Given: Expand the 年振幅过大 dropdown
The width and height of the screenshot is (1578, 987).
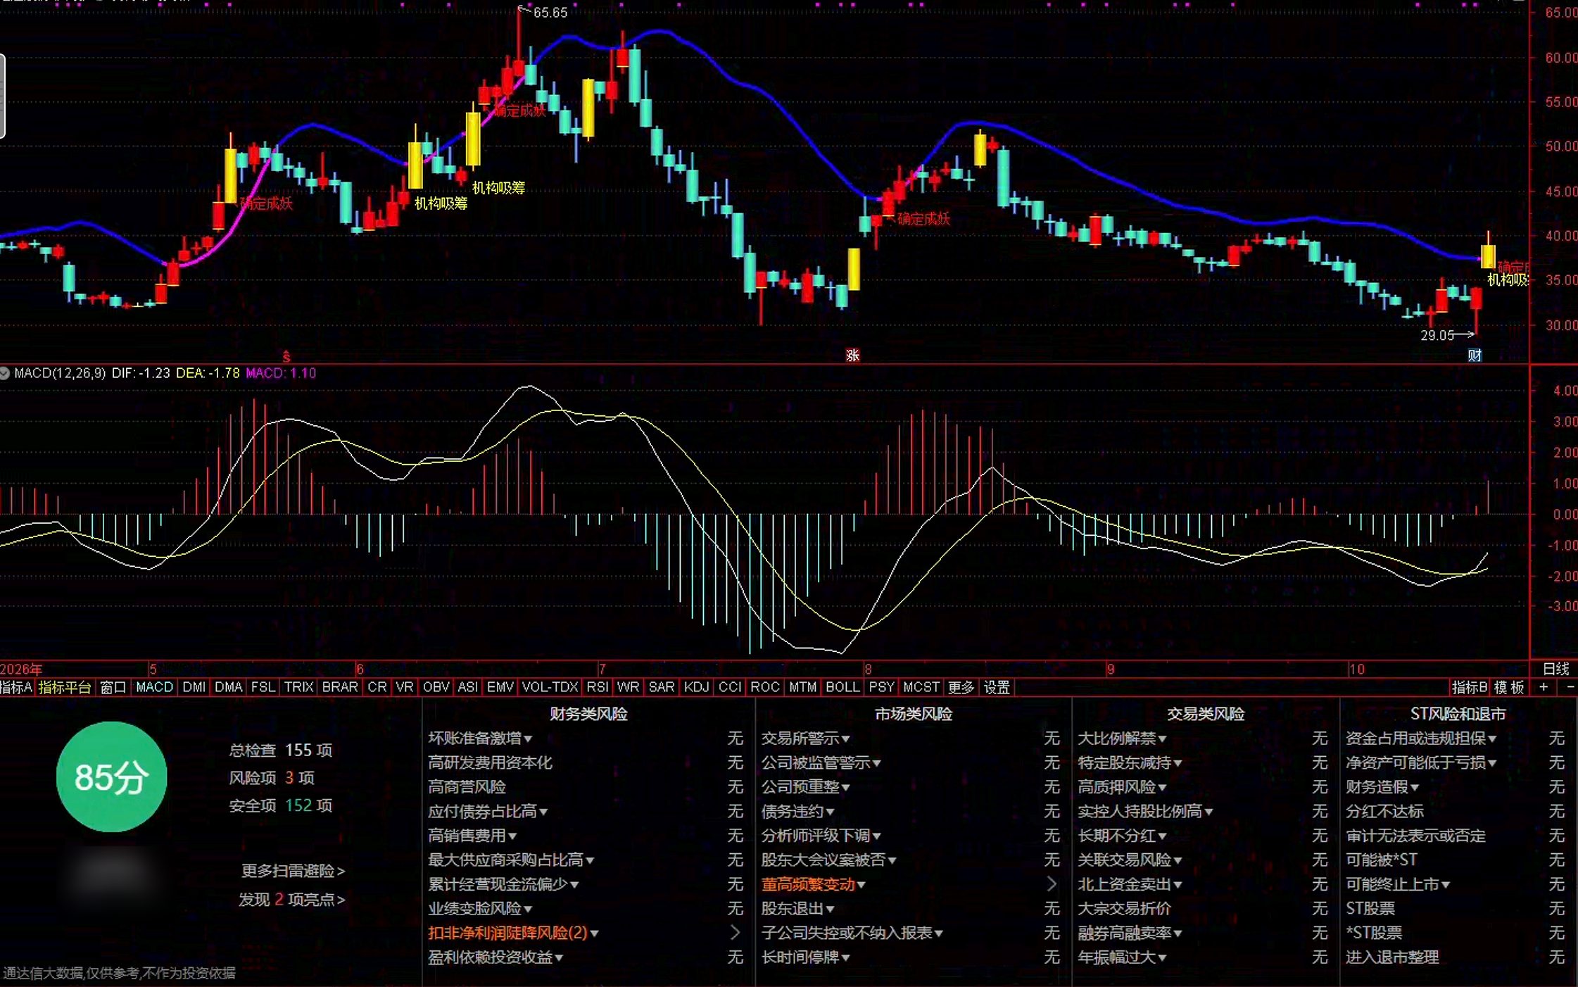Looking at the screenshot, I should click(1162, 957).
